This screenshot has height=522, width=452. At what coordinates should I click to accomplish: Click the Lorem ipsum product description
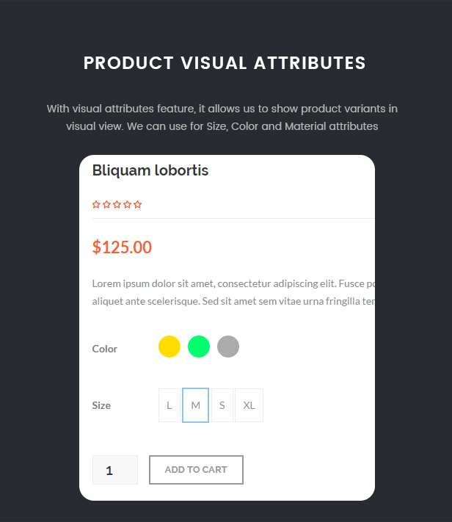coord(233,292)
